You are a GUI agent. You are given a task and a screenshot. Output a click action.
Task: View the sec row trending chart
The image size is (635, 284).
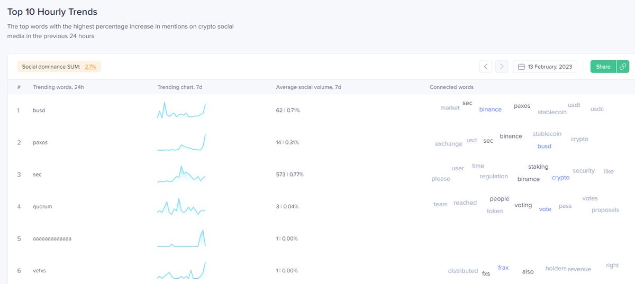click(x=182, y=174)
